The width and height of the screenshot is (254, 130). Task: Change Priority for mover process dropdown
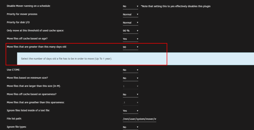pyautogui.click(x=130, y=14)
